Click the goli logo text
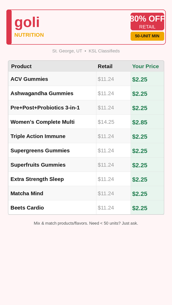Viewport: 172px width, 305px height. point(27,22)
